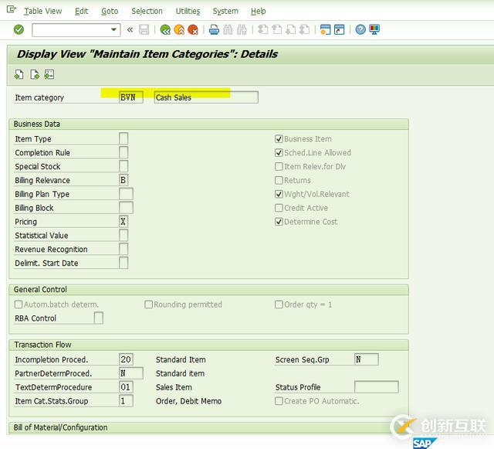Open the Selection menu

147,12
